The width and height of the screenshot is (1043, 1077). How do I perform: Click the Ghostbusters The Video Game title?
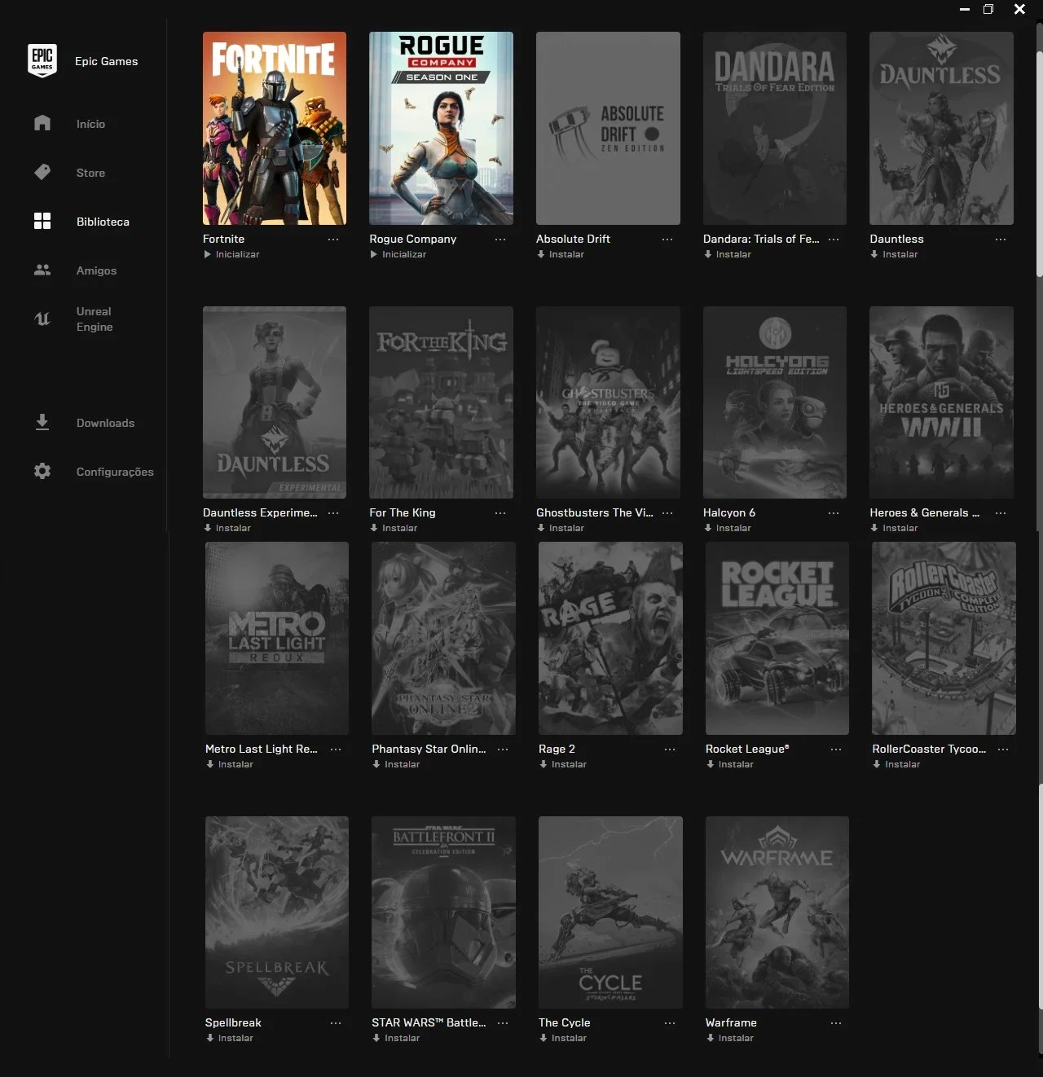pos(594,512)
